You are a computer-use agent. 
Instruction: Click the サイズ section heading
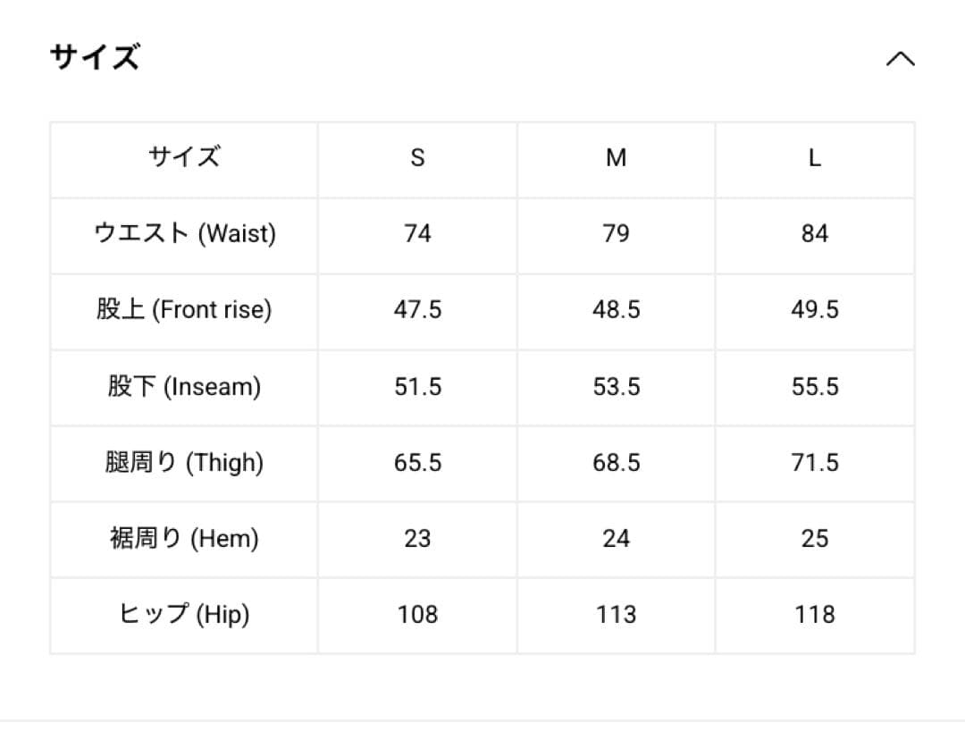[x=95, y=57]
